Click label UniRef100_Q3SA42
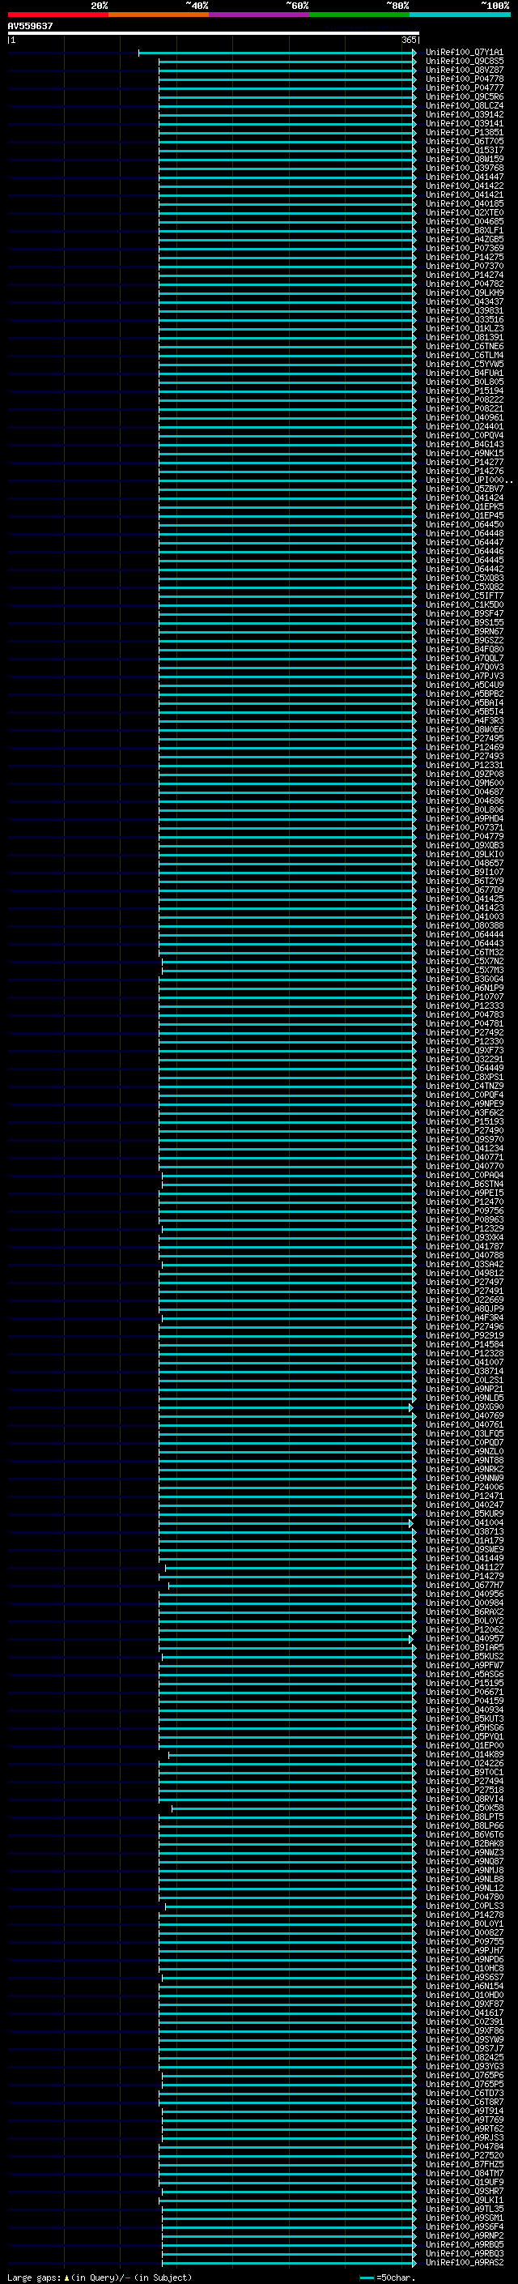The width and height of the screenshot is (518, 2284). [464, 1265]
